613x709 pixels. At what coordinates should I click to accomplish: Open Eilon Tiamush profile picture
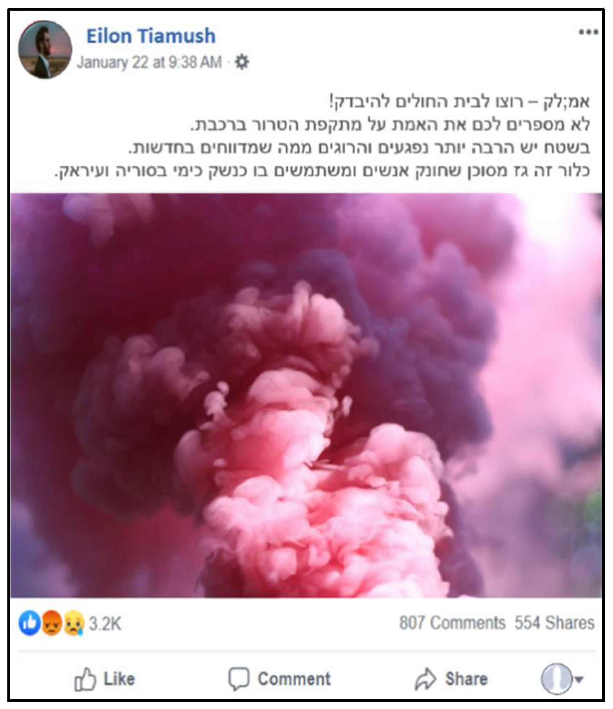coord(45,50)
